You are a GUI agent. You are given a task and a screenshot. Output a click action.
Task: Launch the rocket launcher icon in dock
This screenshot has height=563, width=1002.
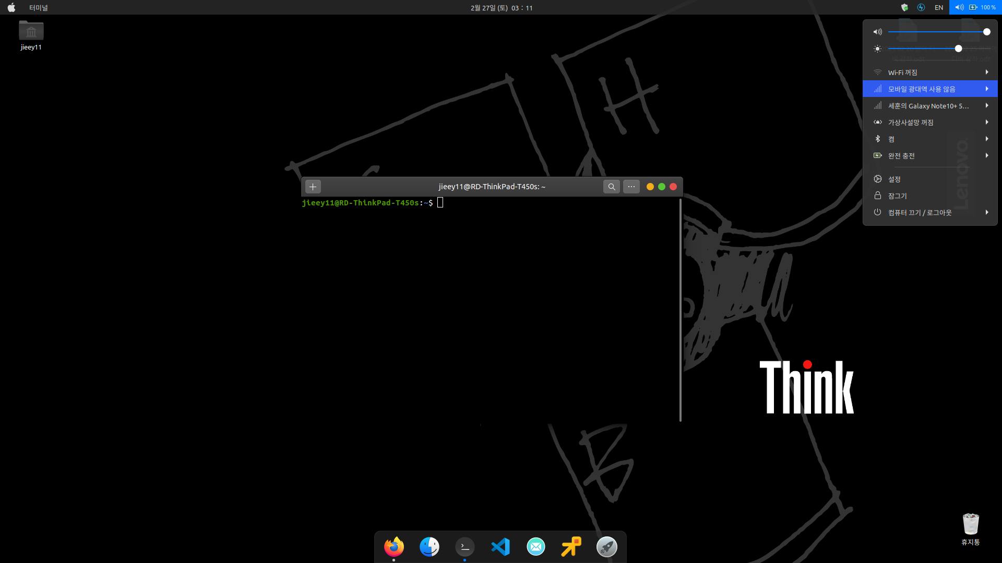[x=606, y=546]
